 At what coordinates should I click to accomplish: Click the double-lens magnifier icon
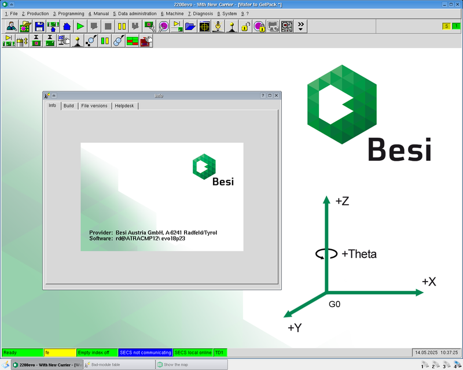click(x=119, y=40)
